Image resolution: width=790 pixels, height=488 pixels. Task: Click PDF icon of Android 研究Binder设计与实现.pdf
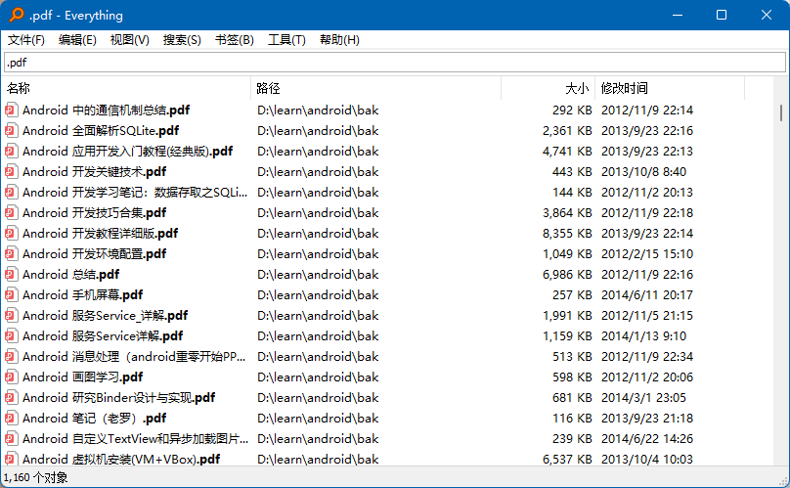point(11,398)
